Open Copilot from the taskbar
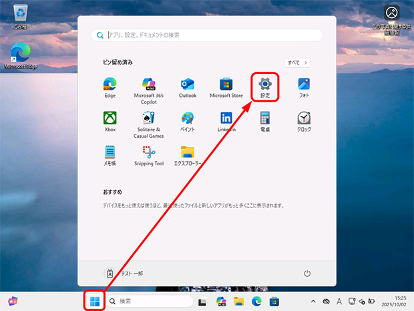Viewport: 414px width, 311px height. (x=221, y=301)
